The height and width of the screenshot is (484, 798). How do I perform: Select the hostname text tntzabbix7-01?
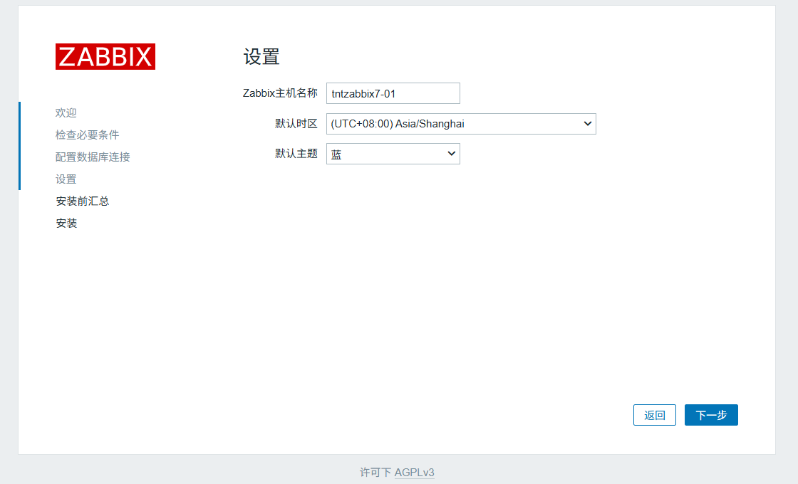[x=363, y=93]
